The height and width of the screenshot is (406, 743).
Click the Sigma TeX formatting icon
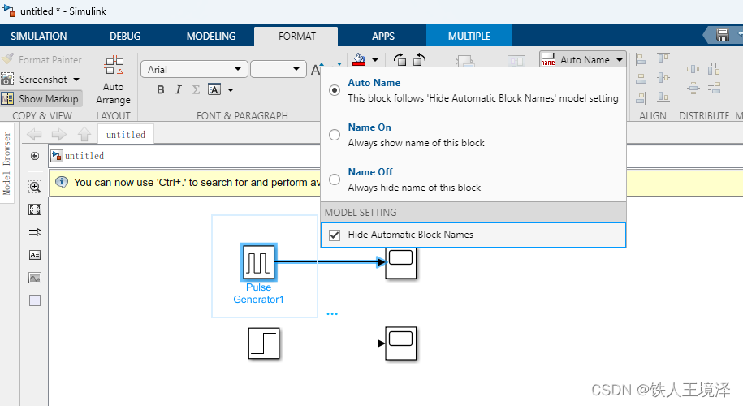[x=197, y=89]
